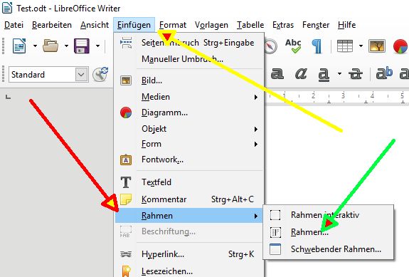The width and height of the screenshot is (409, 277).
Task: Open the Format menu
Action: (173, 25)
